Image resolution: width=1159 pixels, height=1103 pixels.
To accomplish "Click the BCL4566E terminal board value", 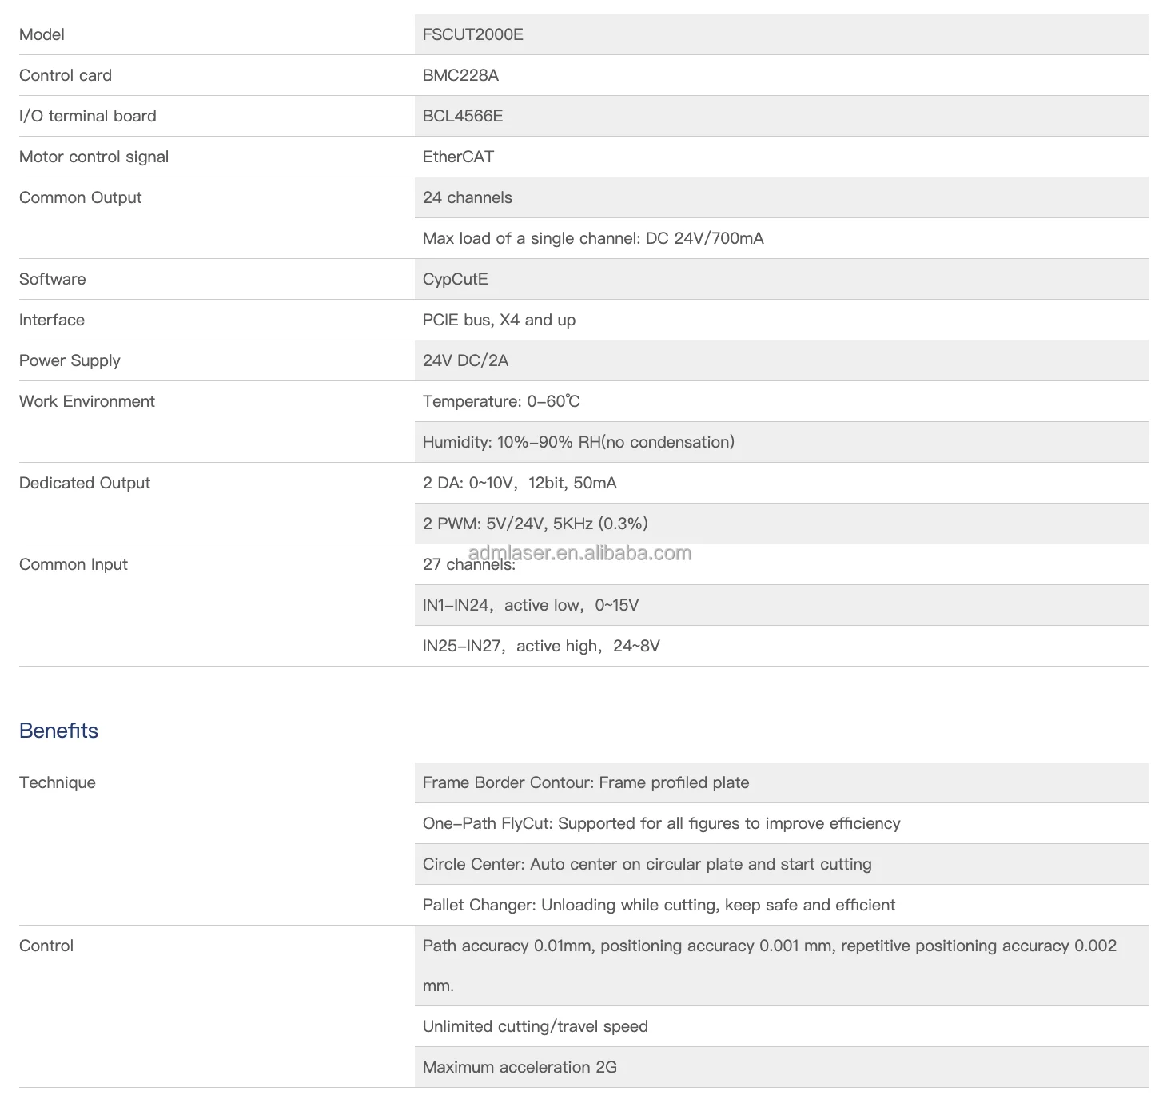I will (463, 116).
